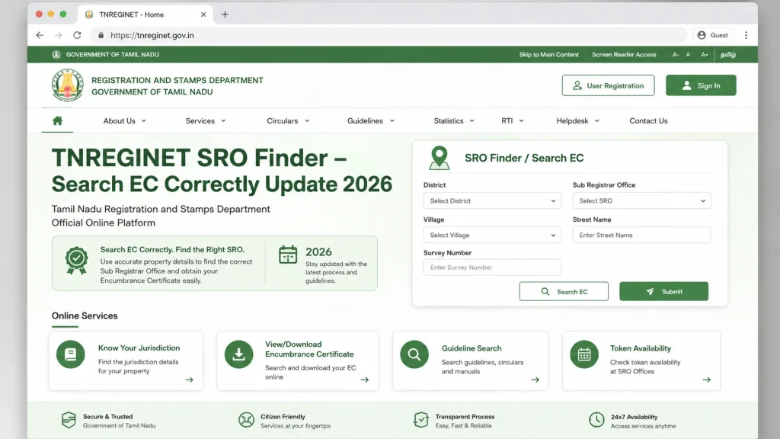Click the Transparent Process icon
Image resolution: width=780 pixels, height=439 pixels.
[x=420, y=420]
